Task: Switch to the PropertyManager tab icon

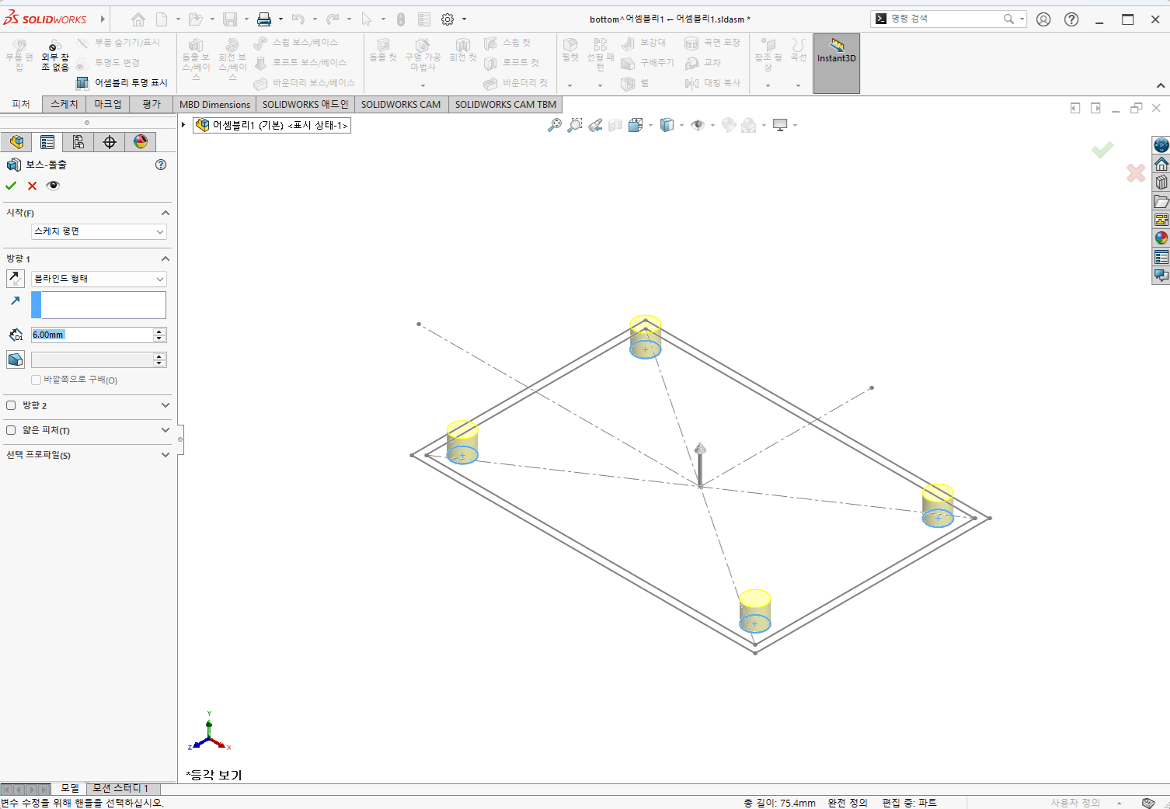Action: pyautogui.click(x=47, y=142)
